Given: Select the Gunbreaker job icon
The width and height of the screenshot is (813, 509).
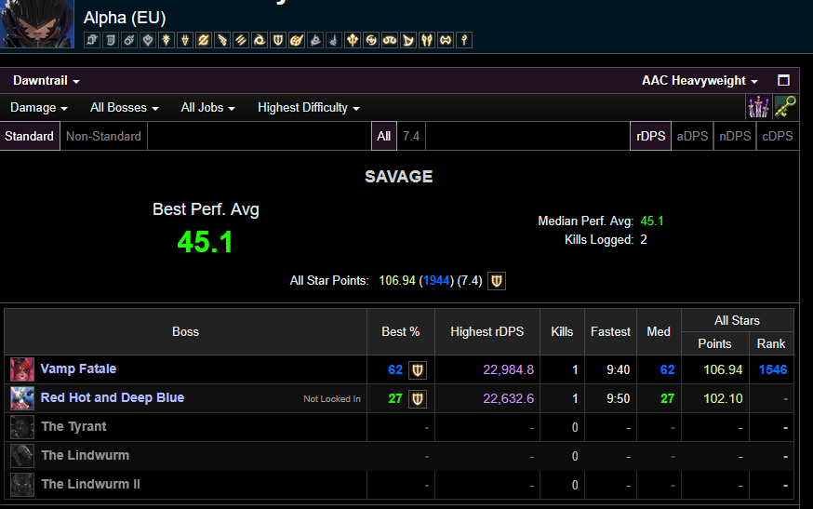Looking at the screenshot, I should 203,40.
